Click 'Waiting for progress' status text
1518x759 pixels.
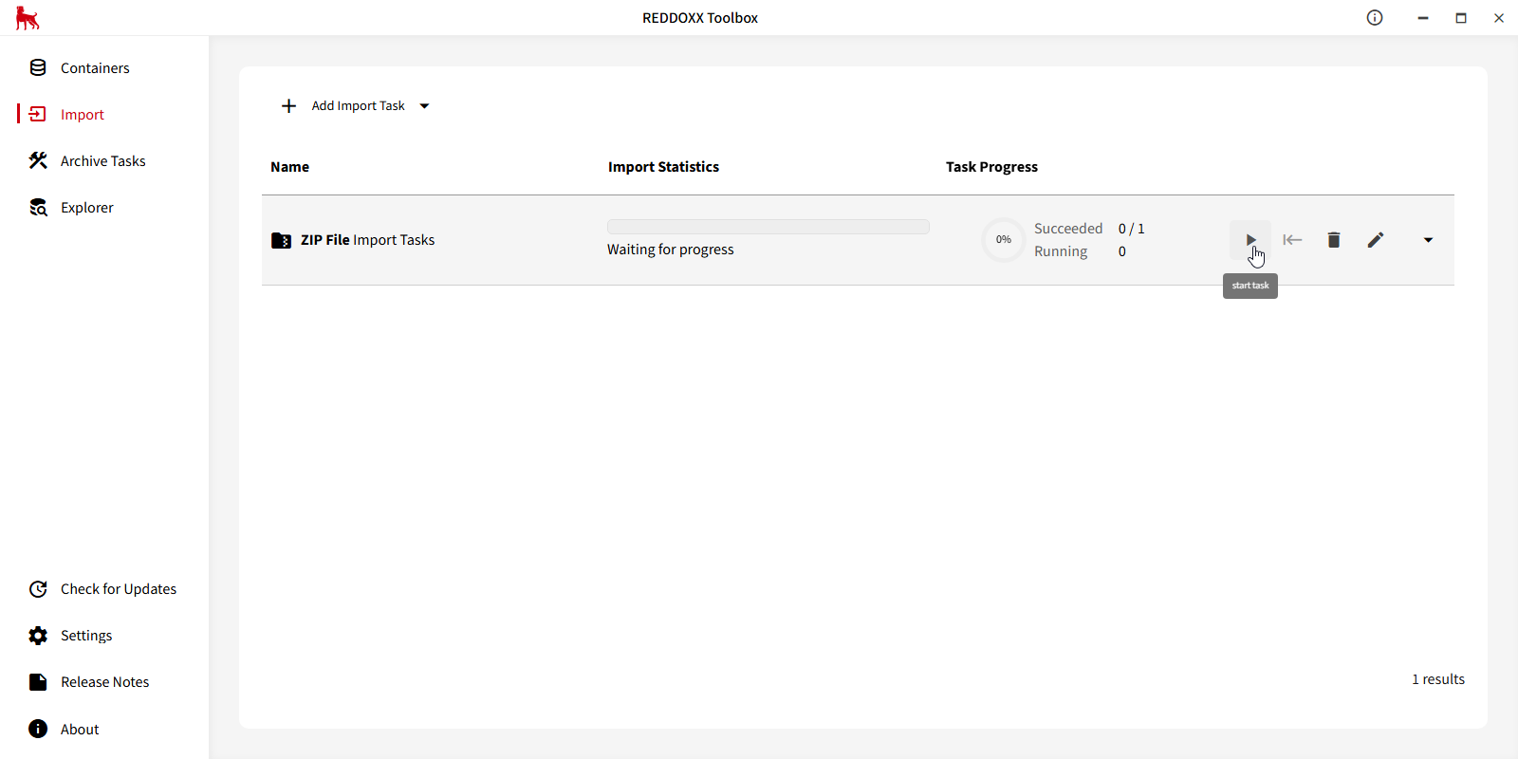(x=671, y=250)
